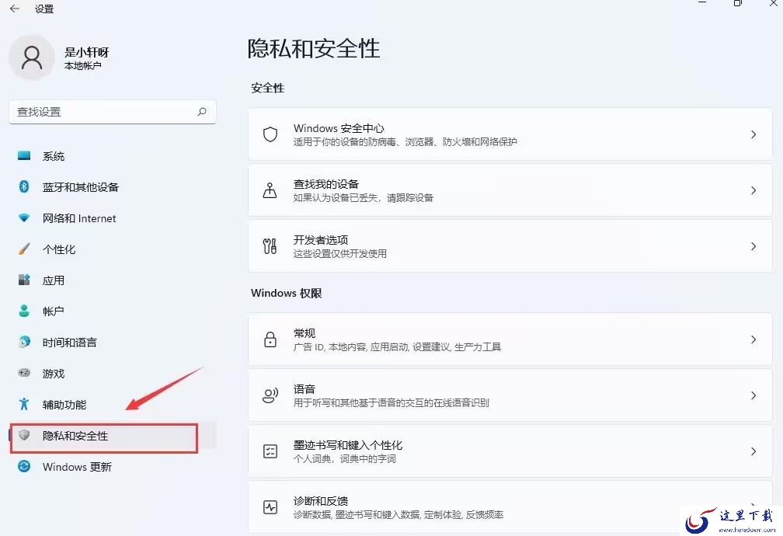This screenshot has height=536, width=783.
Task: Click the magnifier icon in the search box
Action: pyautogui.click(x=202, y=112)
